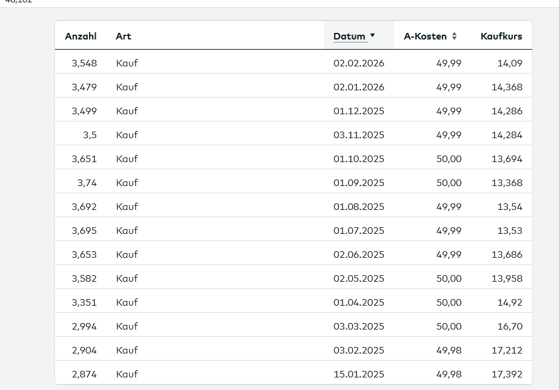Click Kauf in the 15.01.2025 row
Screen dimensions: 559x390
tap(127, 374)
